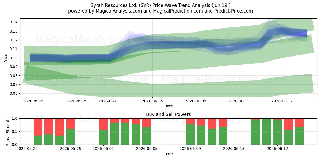Click the 2026-05-29 date label under the price chart
Image resolution: width=321 pixels, height=160 pixels.
coord(77,101)
